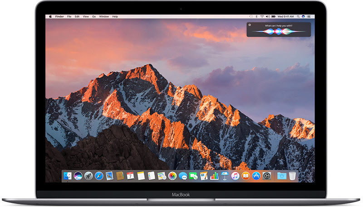
Task: Open iBooks orange book icon in Dock
Action: pyautogui.click(x=245, y=176)
